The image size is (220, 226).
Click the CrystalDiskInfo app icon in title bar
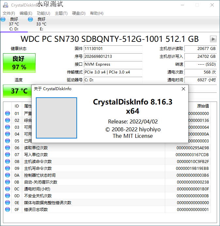(6, 5)
